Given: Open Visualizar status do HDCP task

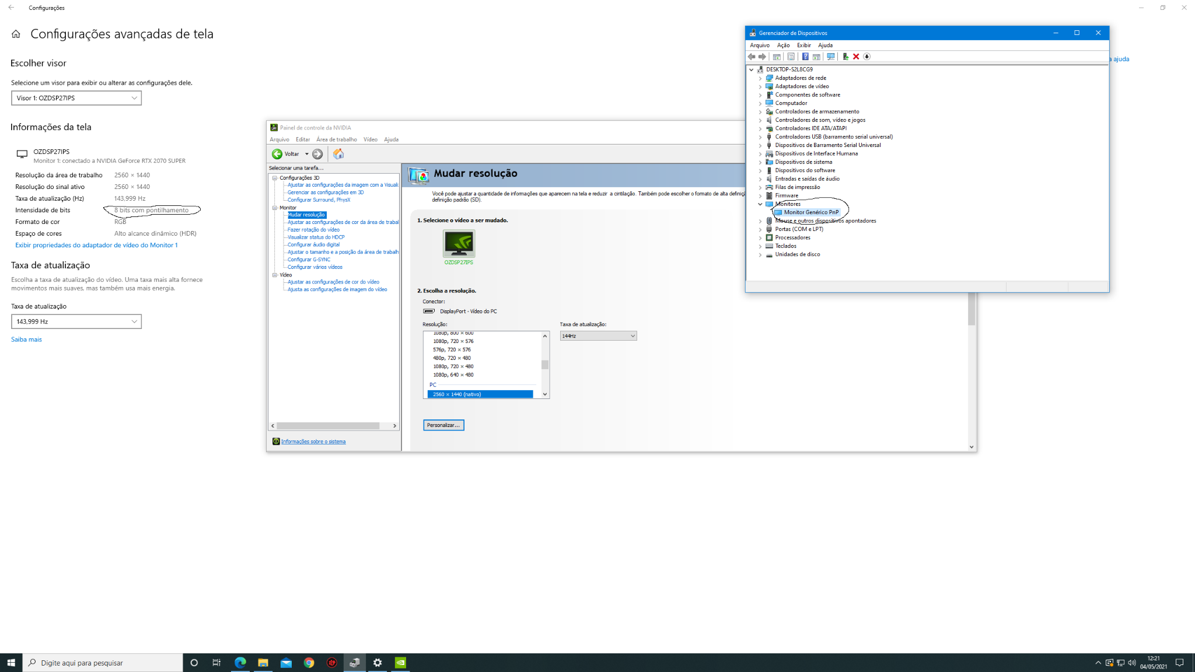Looking at the screenshot, I should click(x=316, y=237).
